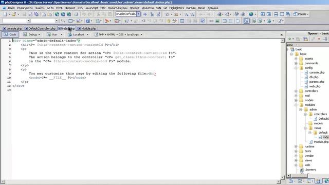Open the Panels dropdown

[301, 14]
